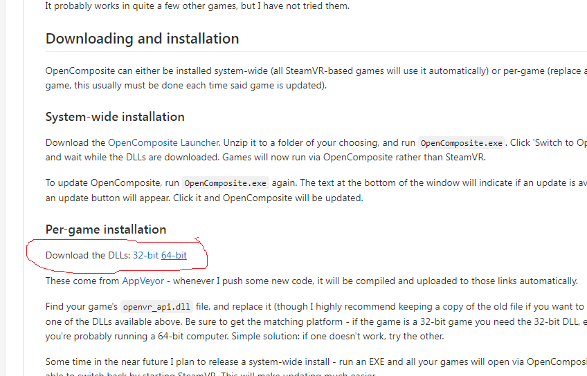Click the 'System-wide installation' heading
This screenshot has width=587, height=376.
115,117
